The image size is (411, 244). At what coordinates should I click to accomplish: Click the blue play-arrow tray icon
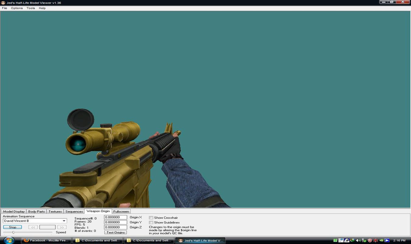coord(387,240)
